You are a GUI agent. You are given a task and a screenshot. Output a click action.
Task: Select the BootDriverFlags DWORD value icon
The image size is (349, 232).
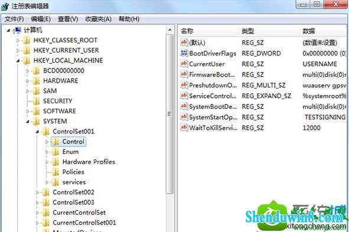pyautogui.click(x=184, y=53)
